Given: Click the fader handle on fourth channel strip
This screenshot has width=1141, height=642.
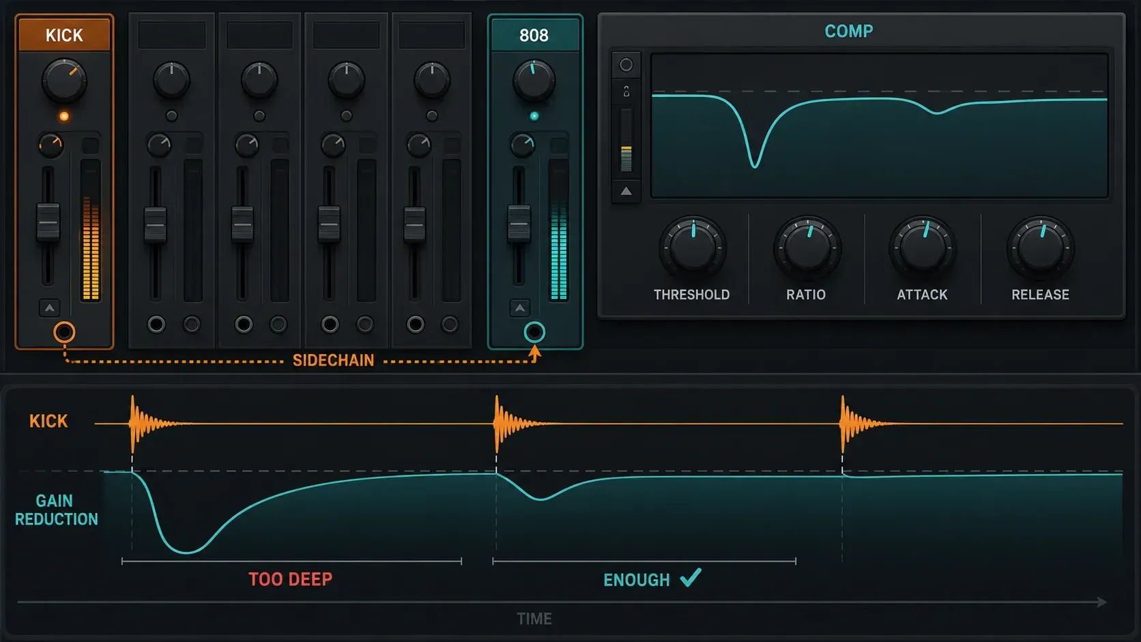Looking at the screenshot, I should click(329, 224).
